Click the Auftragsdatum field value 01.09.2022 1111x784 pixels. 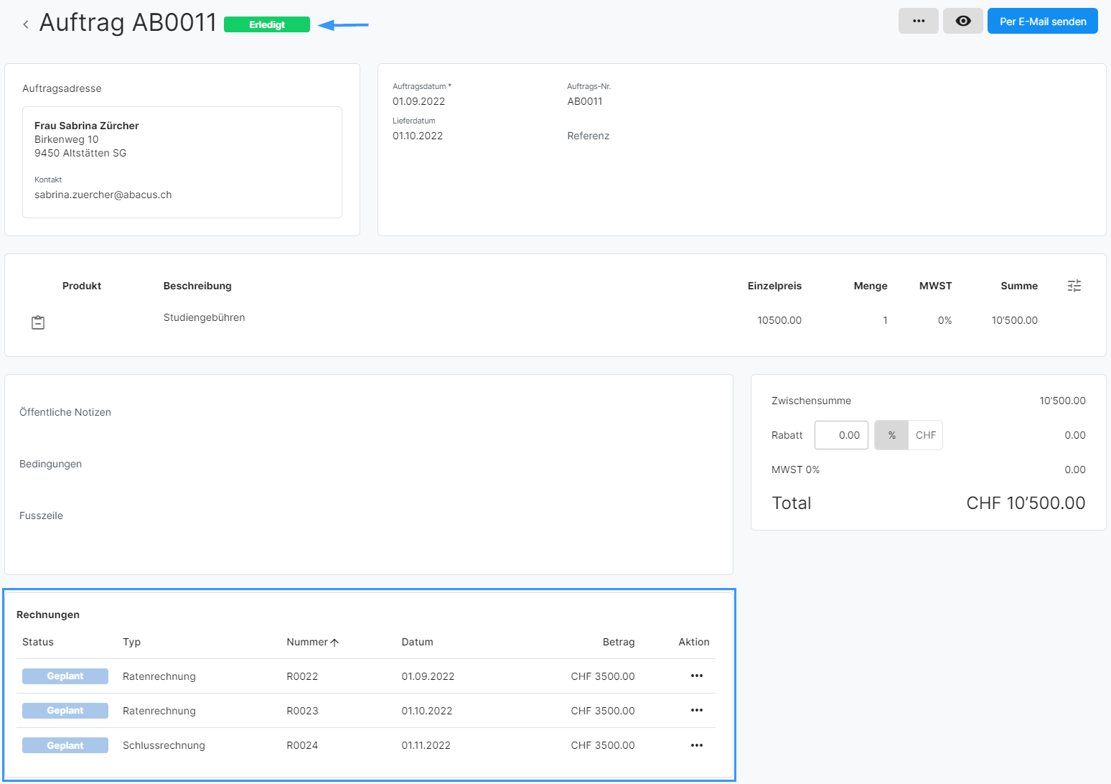[418, 101]
